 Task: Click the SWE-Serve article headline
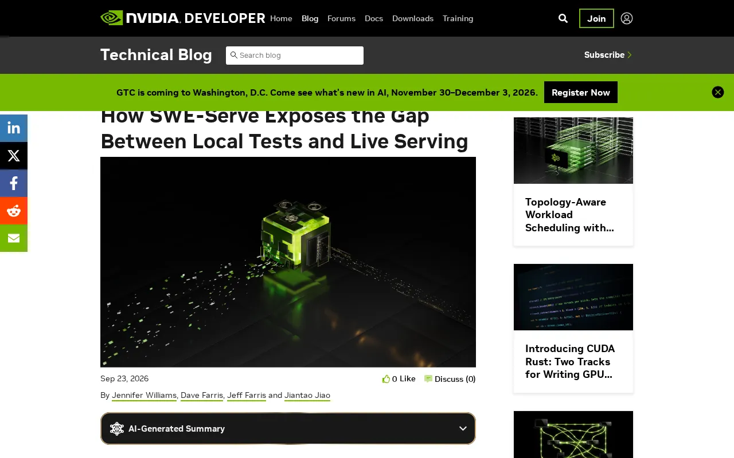(x=284, y=131)
